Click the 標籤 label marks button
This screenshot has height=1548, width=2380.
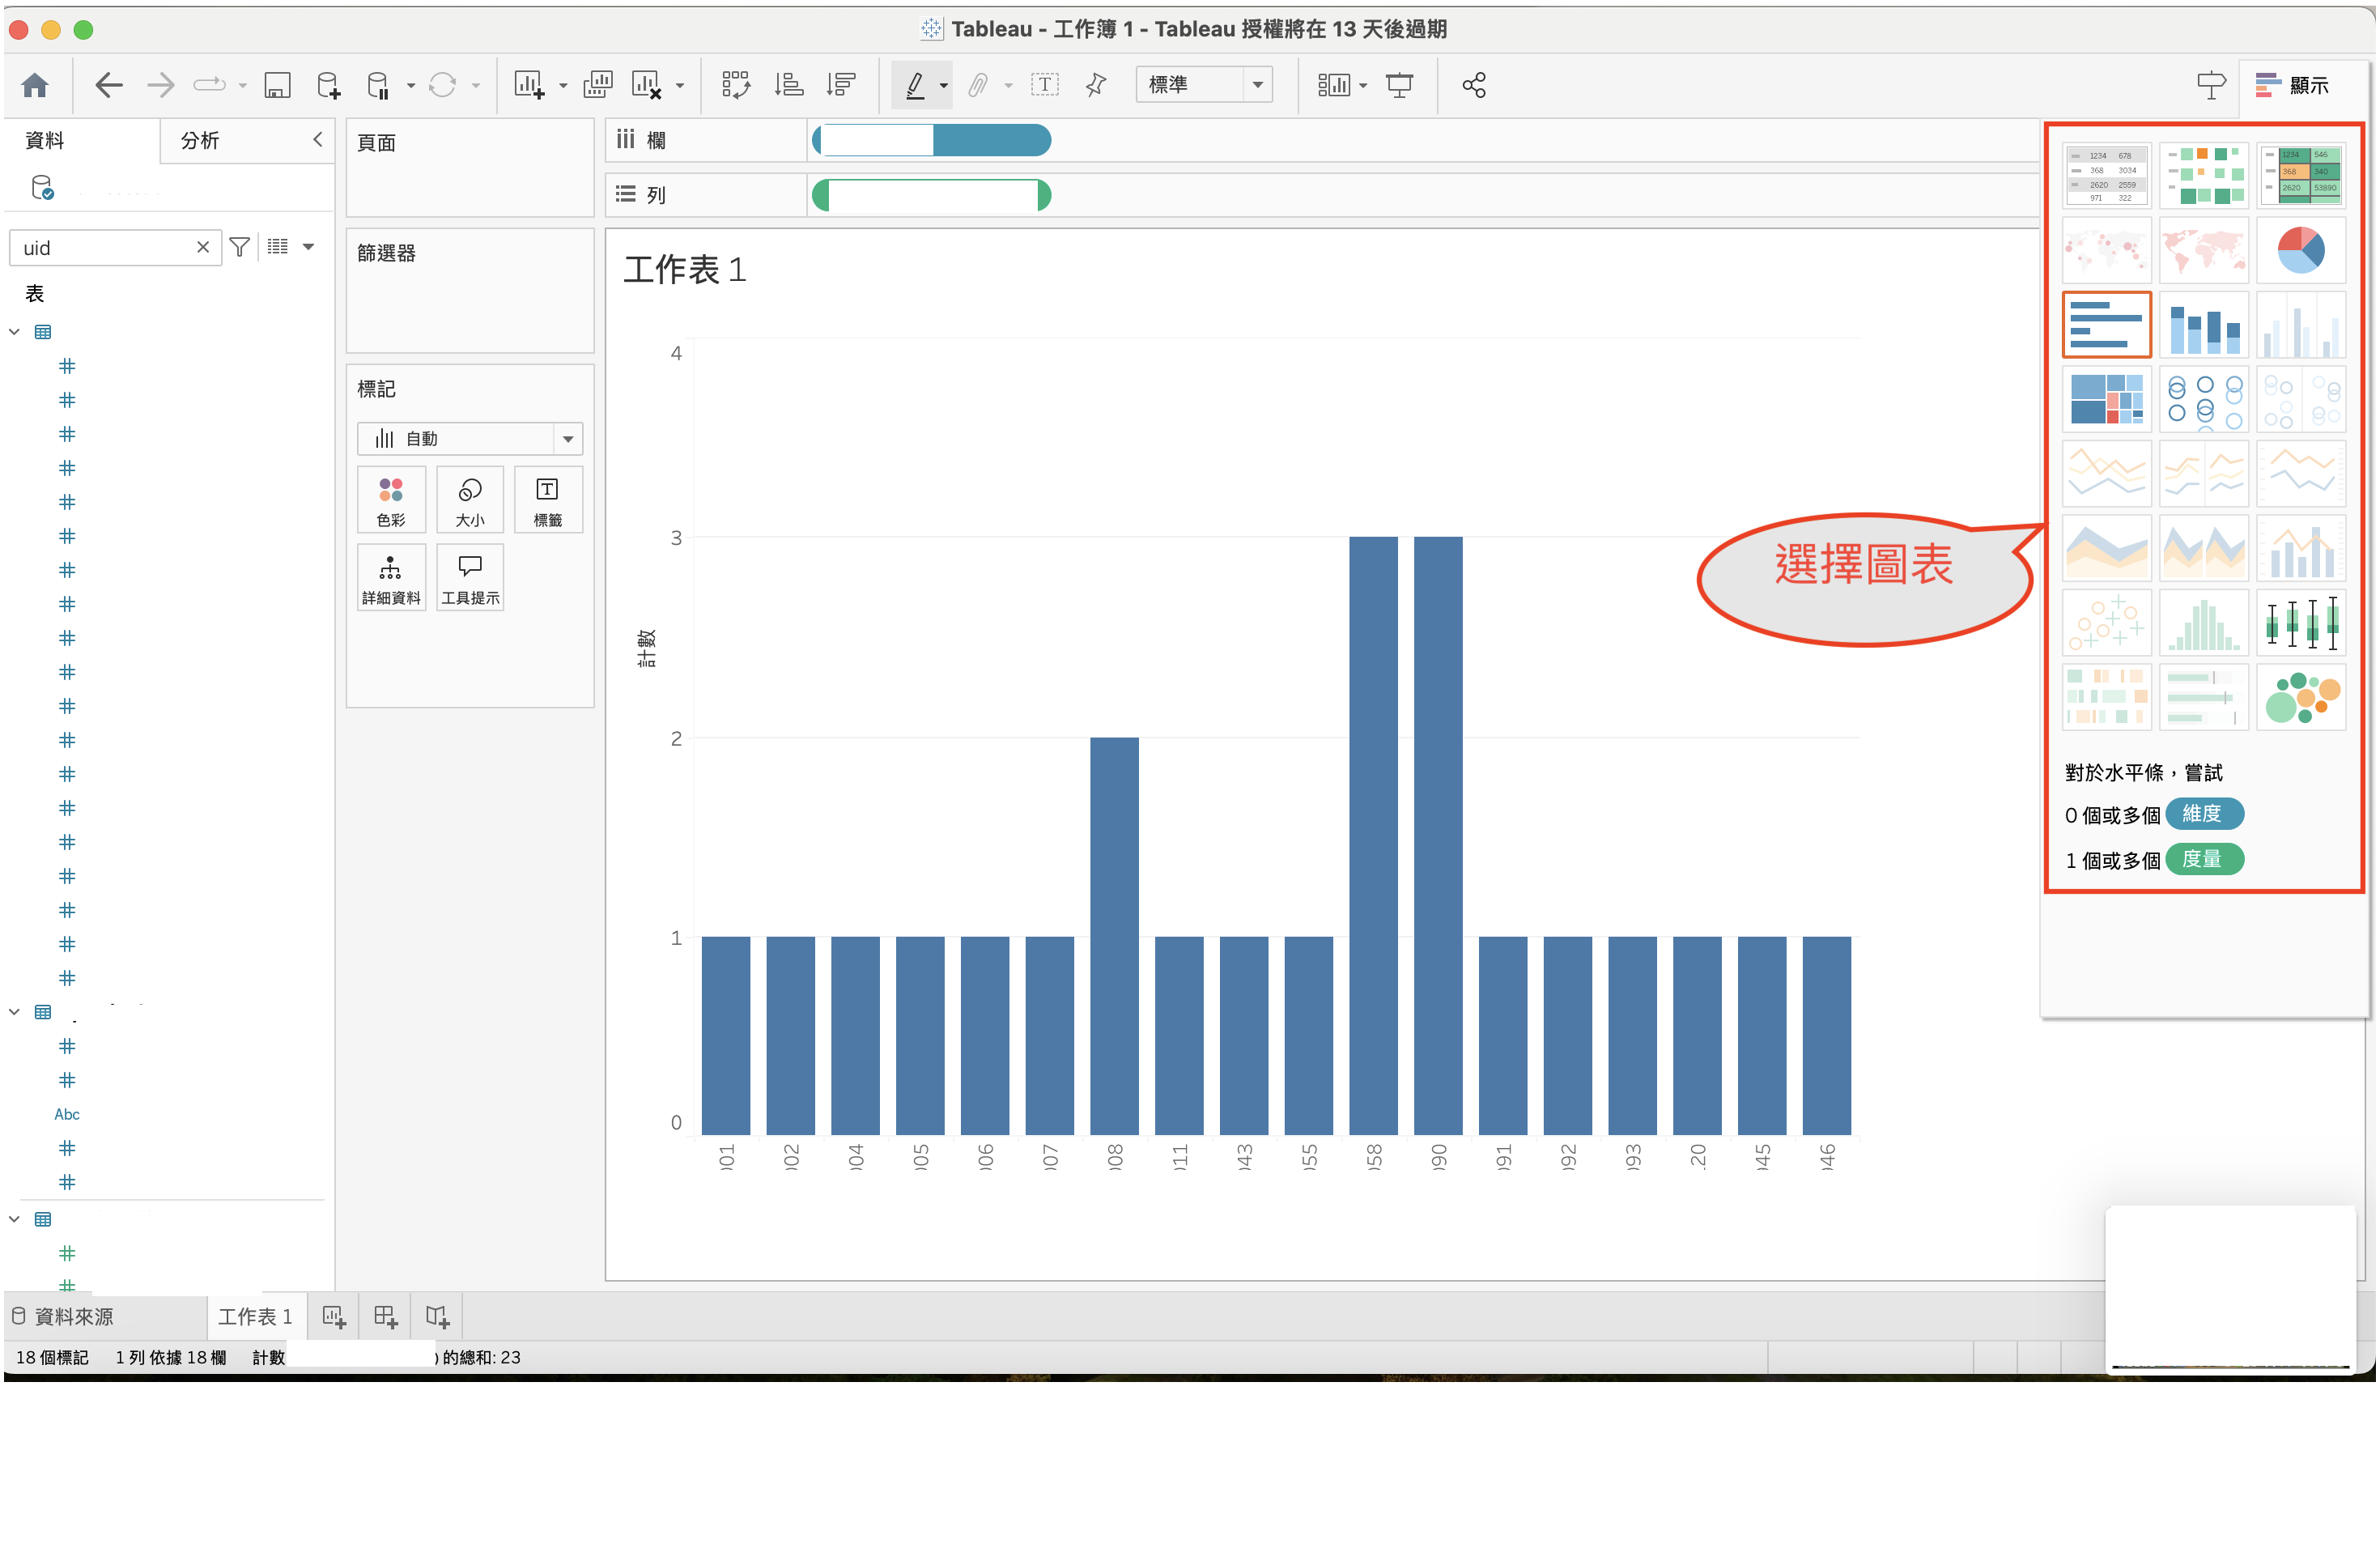pos(548,500)
